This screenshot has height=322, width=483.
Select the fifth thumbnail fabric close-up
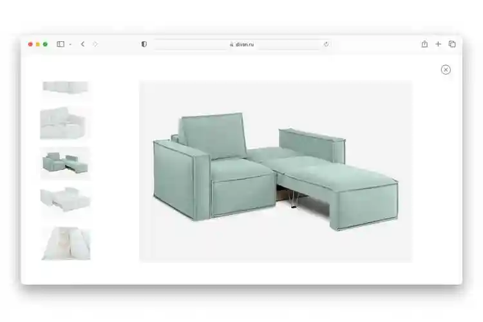coord(66,243)
